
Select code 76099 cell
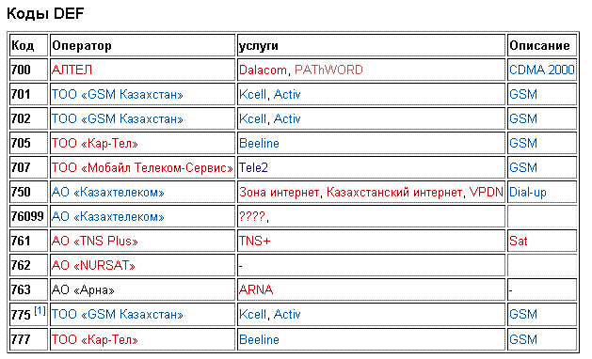click(x=28, y=216)
